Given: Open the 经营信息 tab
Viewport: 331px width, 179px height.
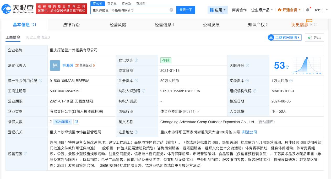Looking at the screenshot, I should click(x=164, y=25).
